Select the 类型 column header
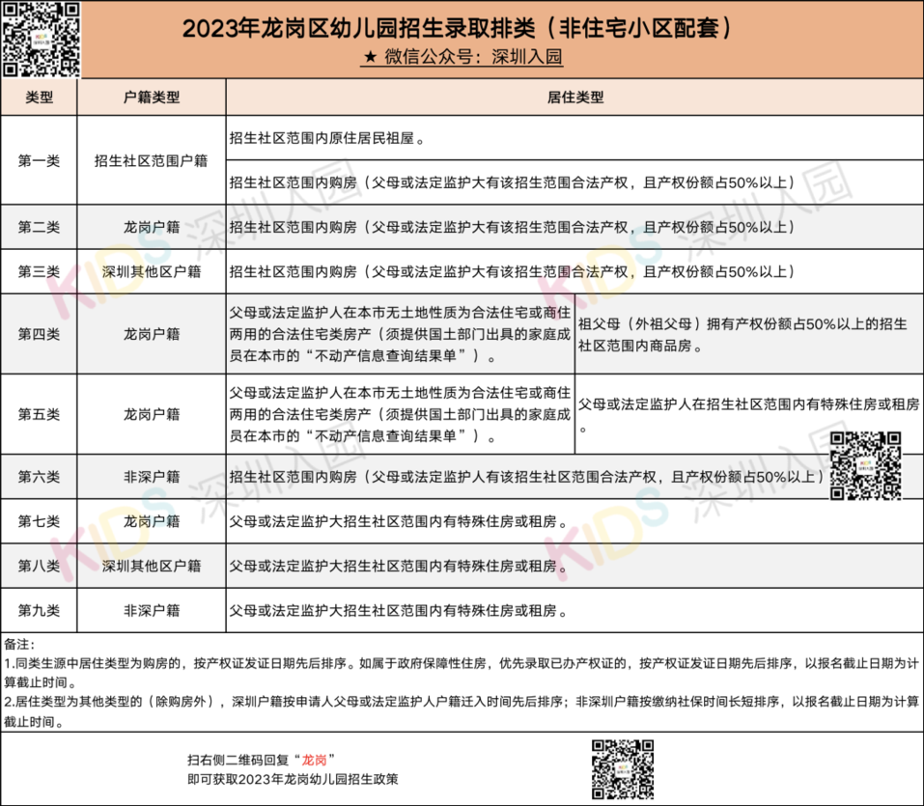 pos(39,97)
